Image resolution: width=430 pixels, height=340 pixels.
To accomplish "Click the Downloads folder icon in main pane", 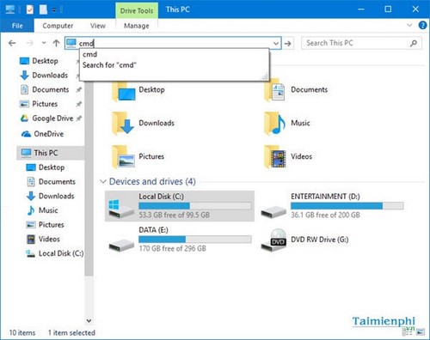I will coord(123,124).
